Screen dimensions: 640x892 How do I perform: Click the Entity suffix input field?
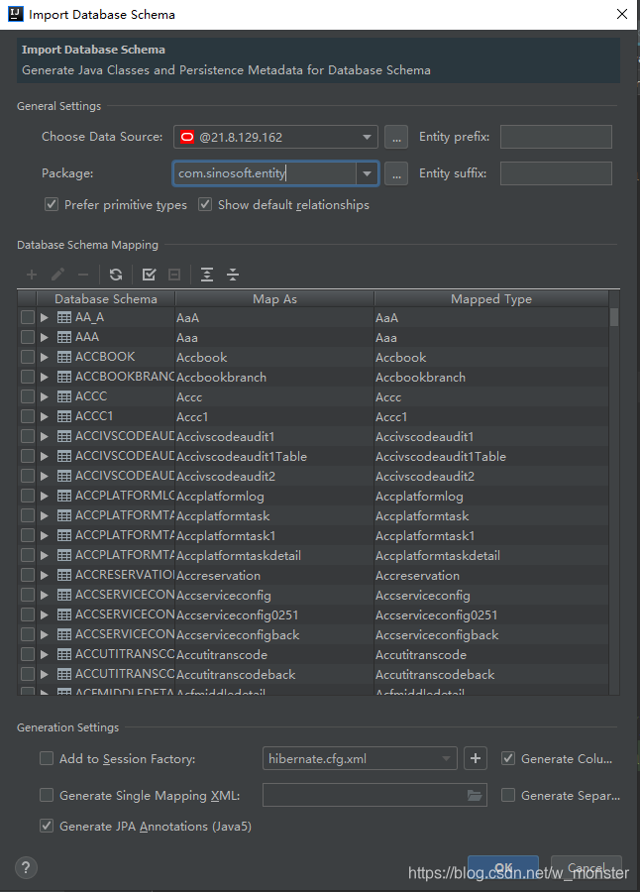click(556, 173)
